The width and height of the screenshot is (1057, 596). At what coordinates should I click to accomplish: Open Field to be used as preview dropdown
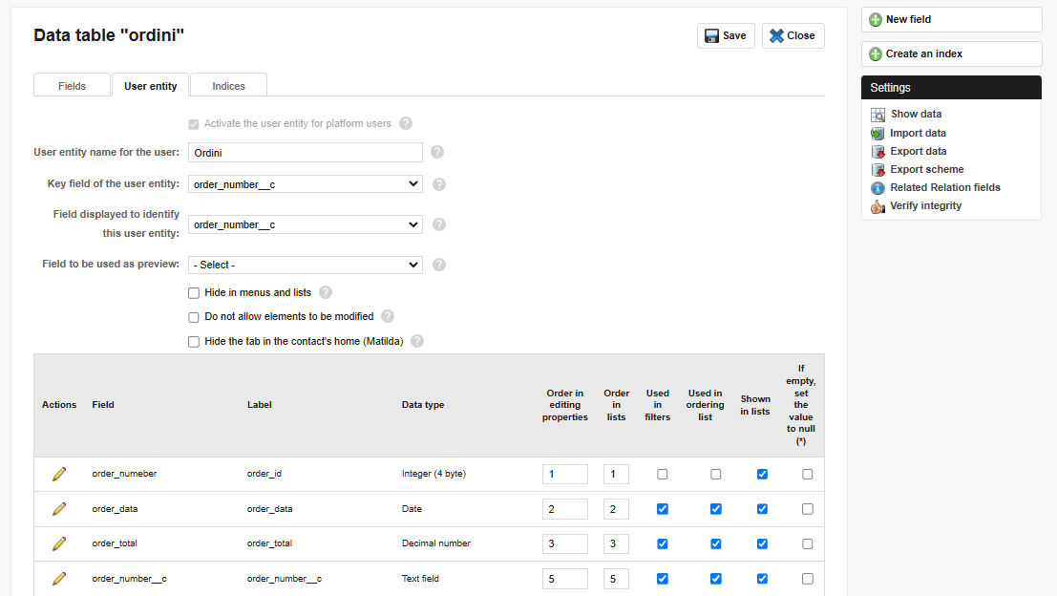306,265
